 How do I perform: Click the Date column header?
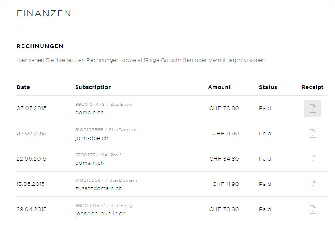pos(23,87)
